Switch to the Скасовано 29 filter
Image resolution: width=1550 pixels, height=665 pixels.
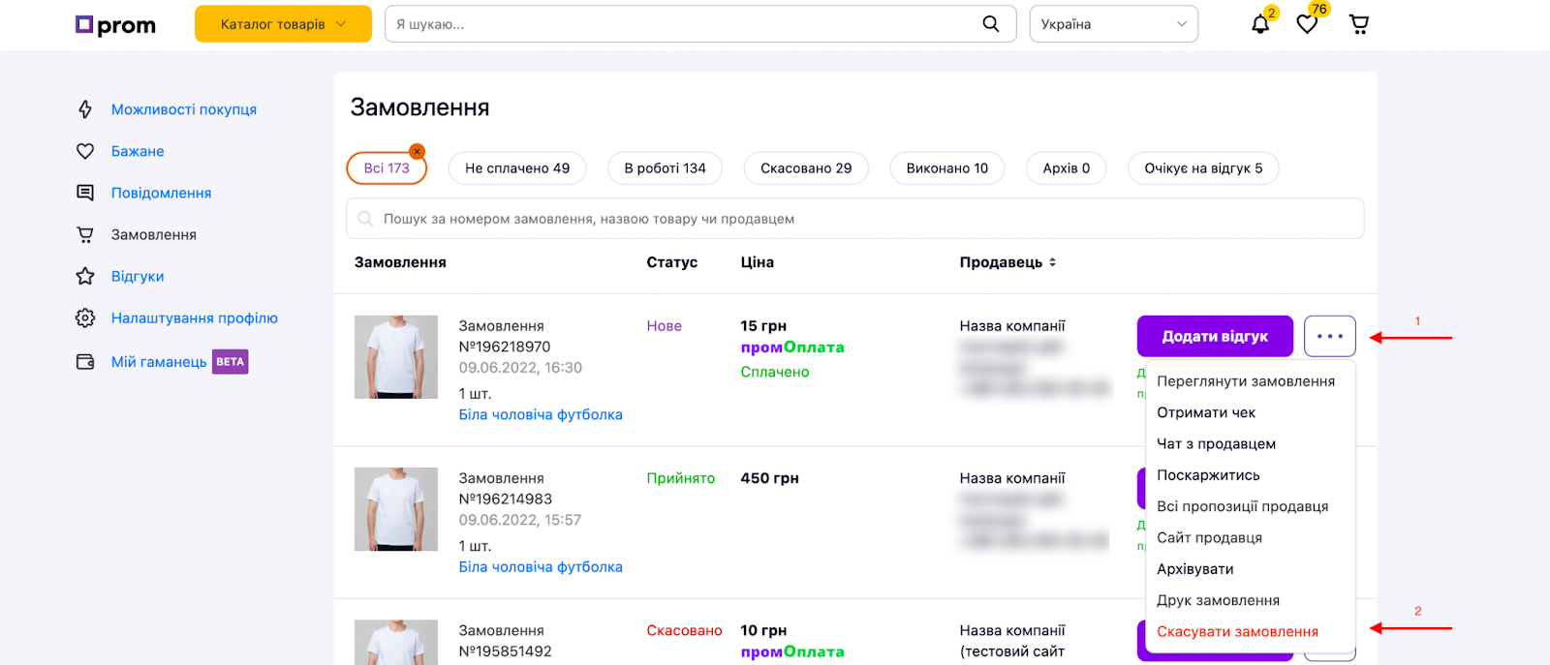click(x=806, y=168)
